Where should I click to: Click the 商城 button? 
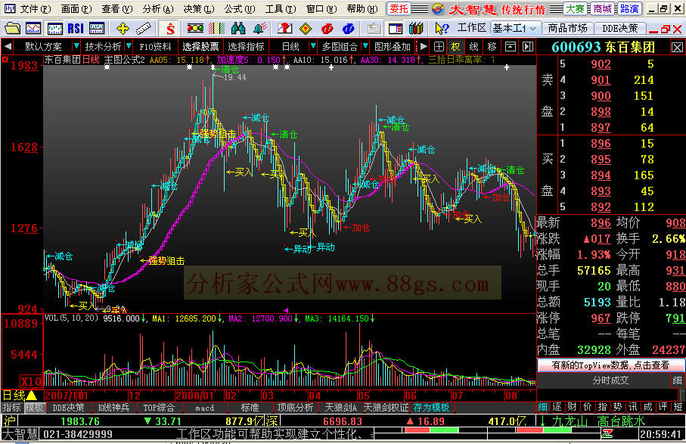[x=602, y=9]
